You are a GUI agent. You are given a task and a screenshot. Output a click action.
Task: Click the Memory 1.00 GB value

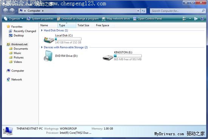tap(109, 128)
